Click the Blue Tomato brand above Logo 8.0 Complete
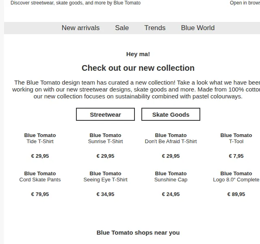 [x=236, y=174]
